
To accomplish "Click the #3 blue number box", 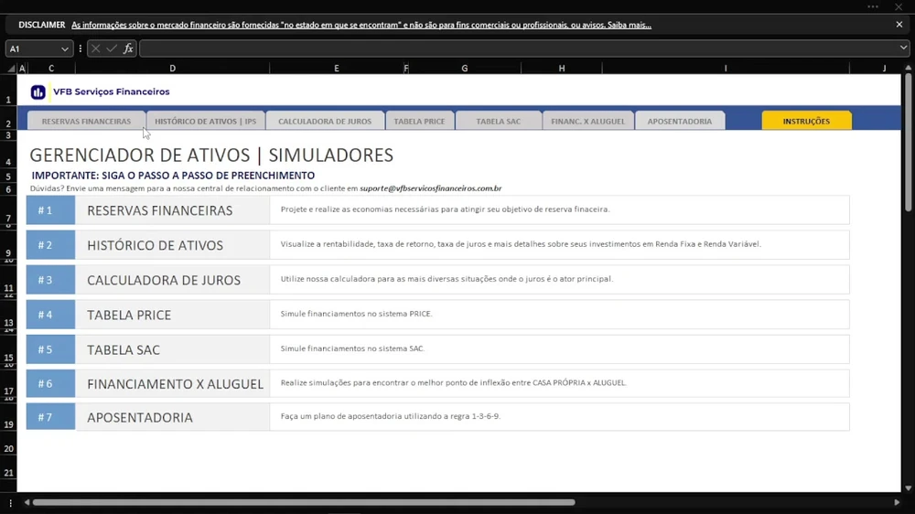I will [50, 280].
